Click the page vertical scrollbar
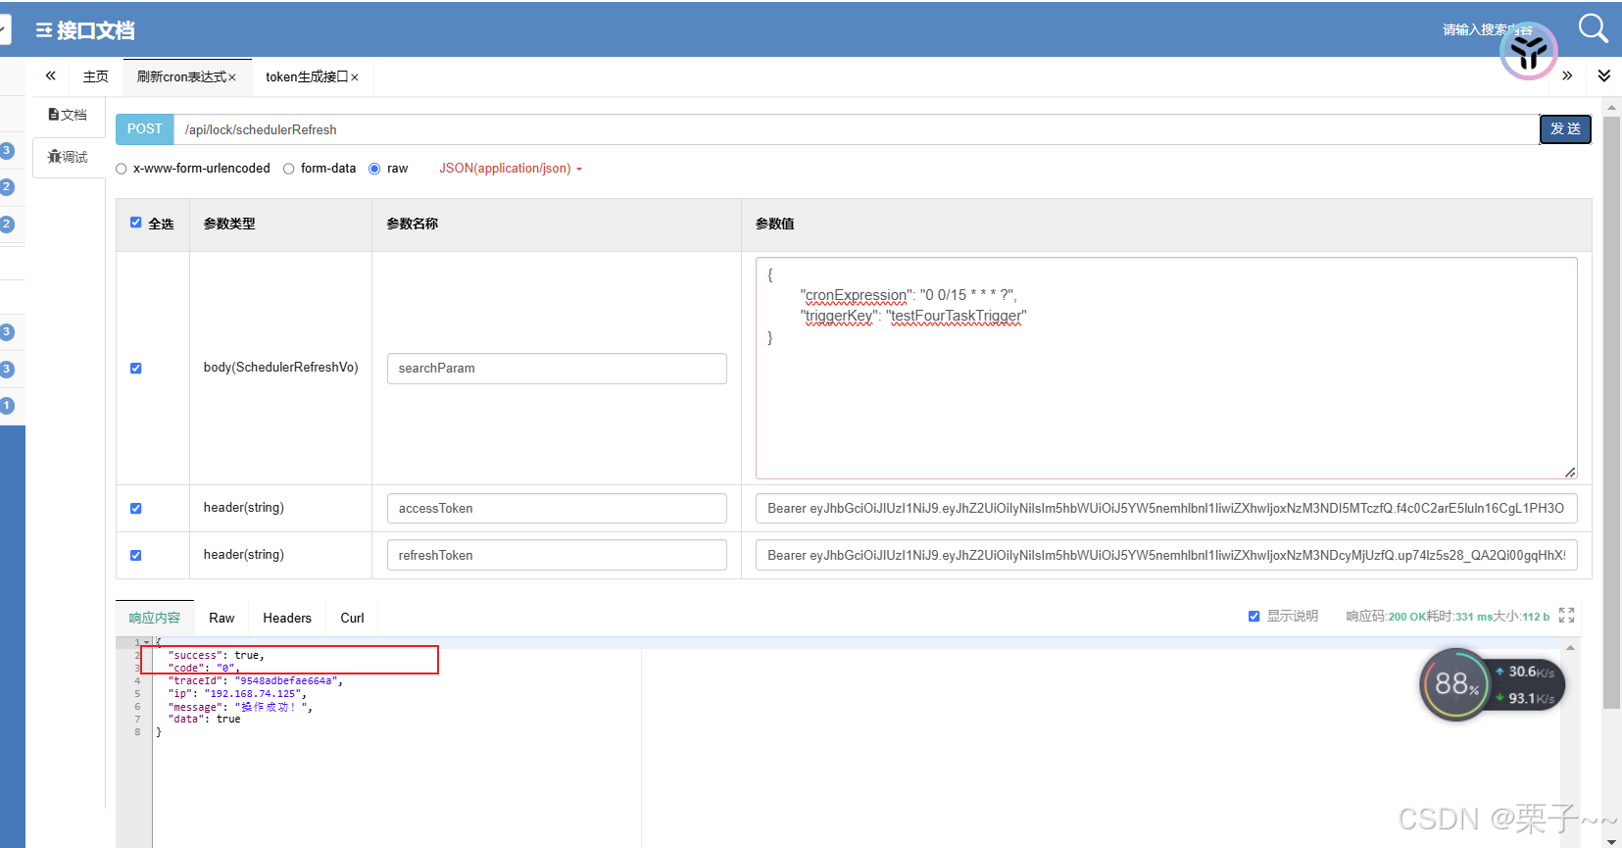 click(1610, 412)
